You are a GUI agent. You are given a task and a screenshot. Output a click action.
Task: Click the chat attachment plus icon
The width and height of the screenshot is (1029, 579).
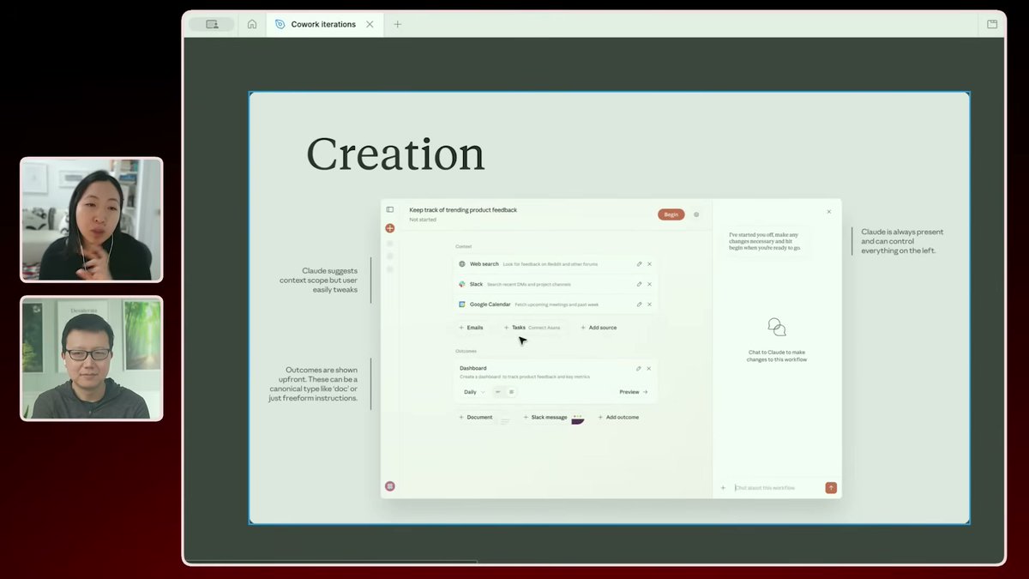click(723, 488)
